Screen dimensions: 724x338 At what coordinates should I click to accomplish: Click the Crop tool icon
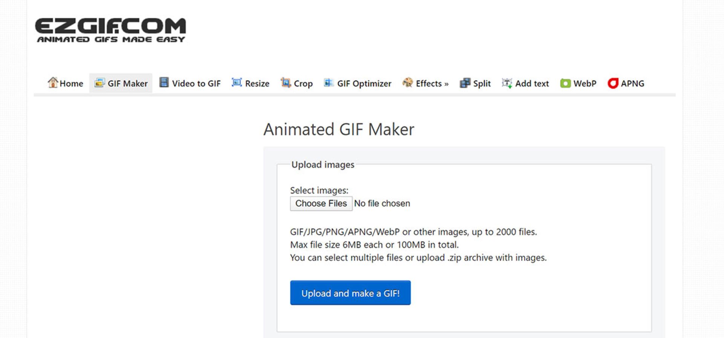pos(285,83)
